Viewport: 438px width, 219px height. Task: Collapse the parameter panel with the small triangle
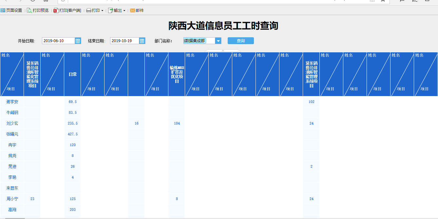[x=223, y=51]
